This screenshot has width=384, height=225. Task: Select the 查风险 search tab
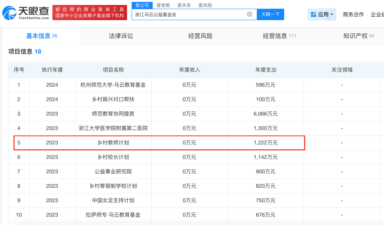tap(205, 5)
